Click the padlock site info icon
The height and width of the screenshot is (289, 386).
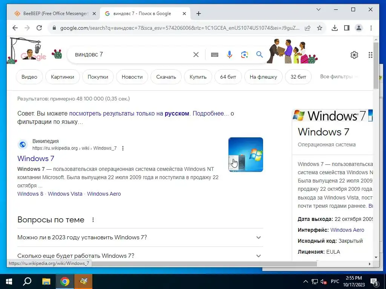click(x=54, y=28)
